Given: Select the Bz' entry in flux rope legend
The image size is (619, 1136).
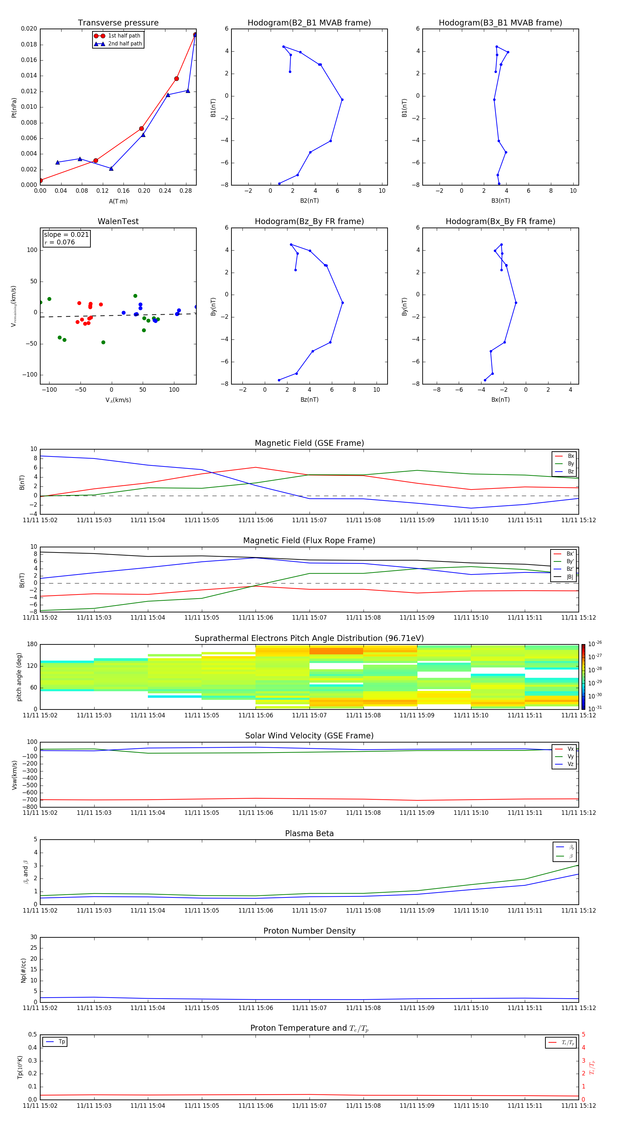Looking at the screenshot, I should pos(564,569).
